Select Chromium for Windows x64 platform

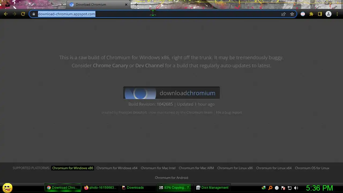coord(117,168)
